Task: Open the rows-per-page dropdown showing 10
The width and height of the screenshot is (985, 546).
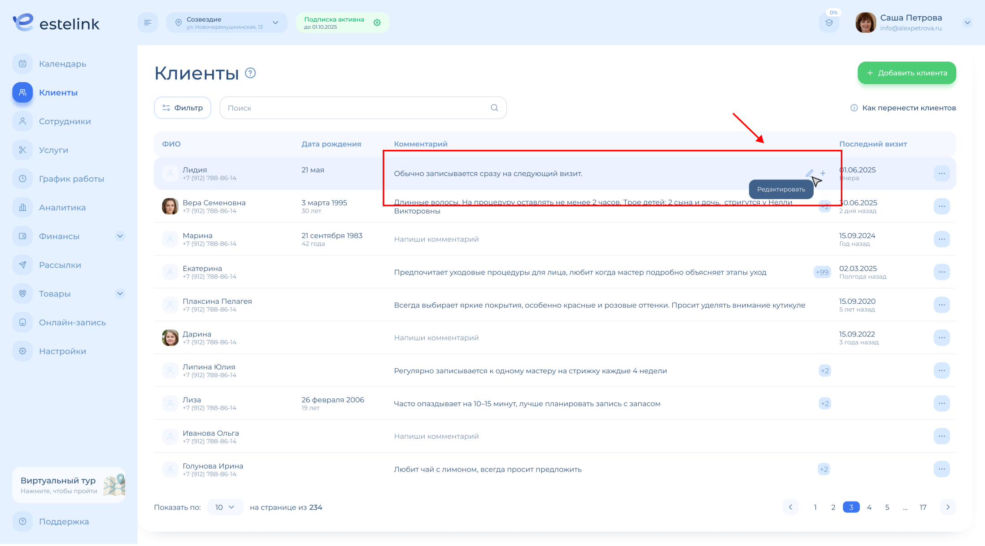Action: 225,507
